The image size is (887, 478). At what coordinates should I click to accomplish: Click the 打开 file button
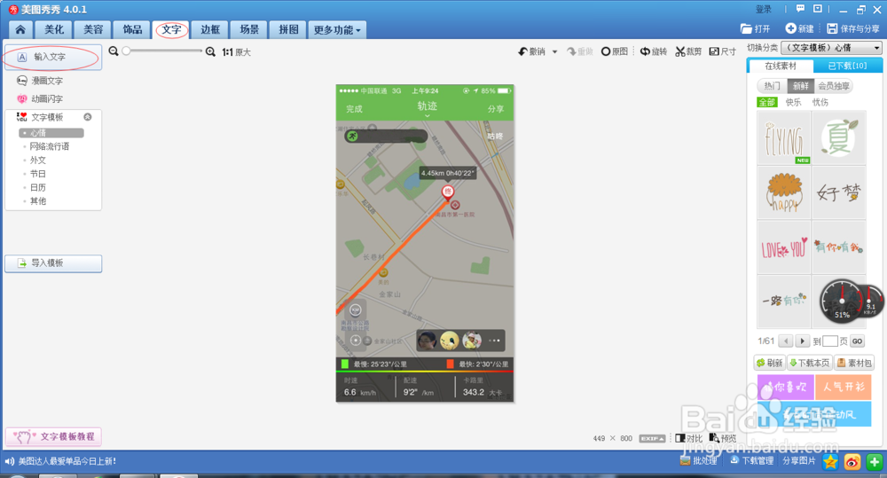coord(756,29)
